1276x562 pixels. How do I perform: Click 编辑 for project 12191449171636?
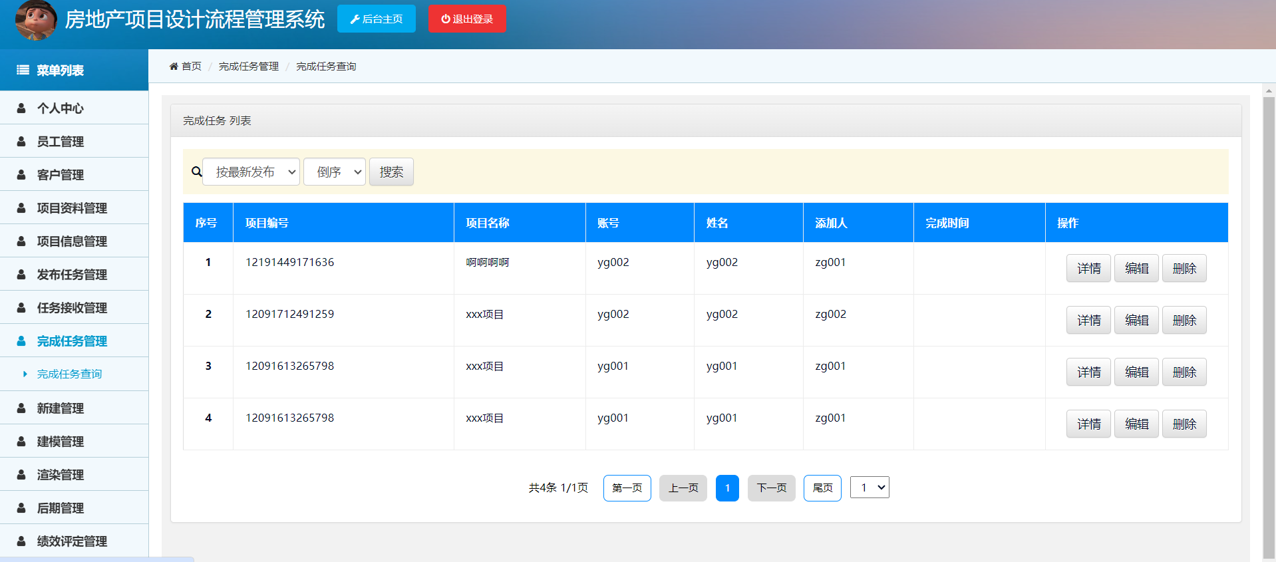1136,268
